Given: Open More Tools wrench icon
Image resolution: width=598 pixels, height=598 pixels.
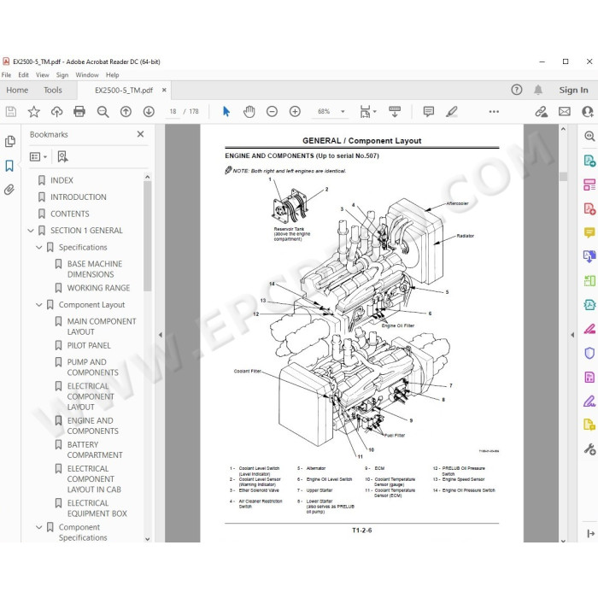Looking at the screenshot, I should pyautogui.click(x=589, y=448).
